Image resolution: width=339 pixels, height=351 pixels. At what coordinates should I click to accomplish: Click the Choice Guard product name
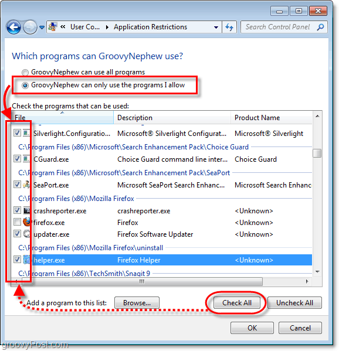pyautogui.click(x=256, y=159)
